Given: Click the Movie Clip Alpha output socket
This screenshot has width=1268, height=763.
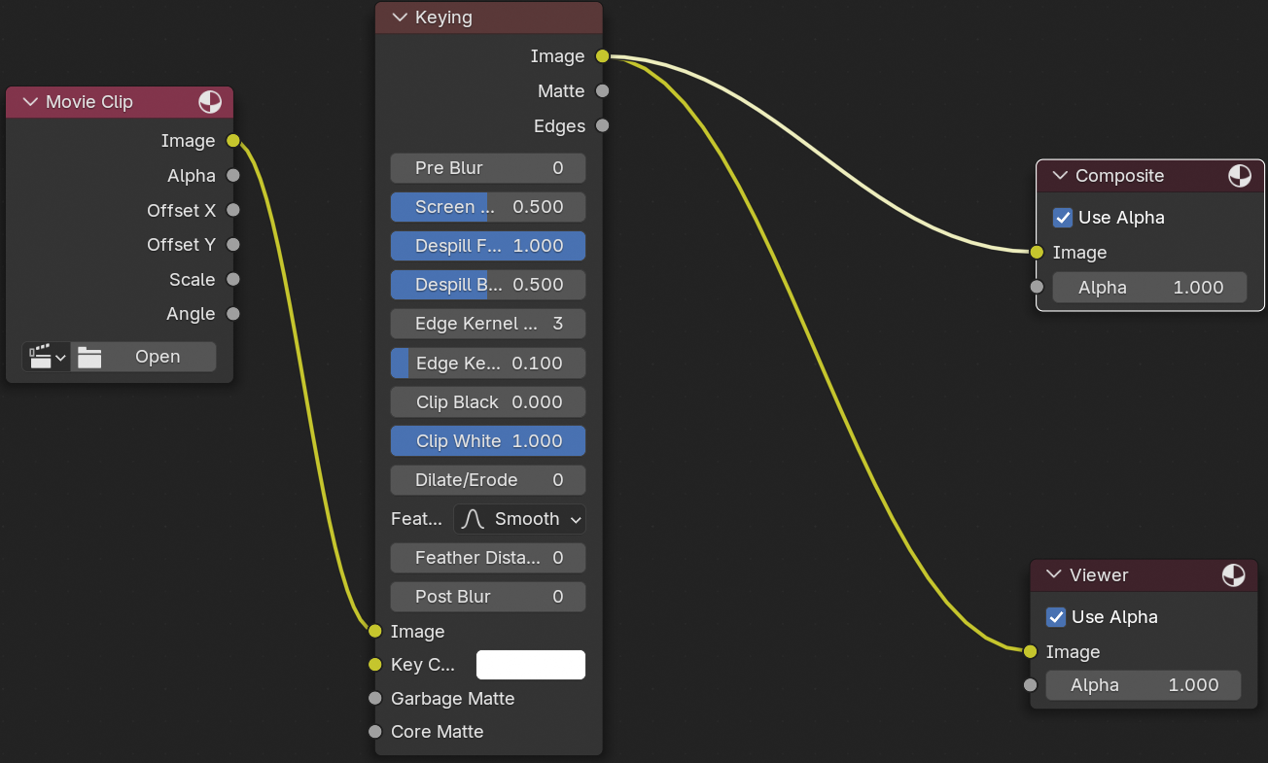Looking at the screenshot, I should [x=233, y=176].
